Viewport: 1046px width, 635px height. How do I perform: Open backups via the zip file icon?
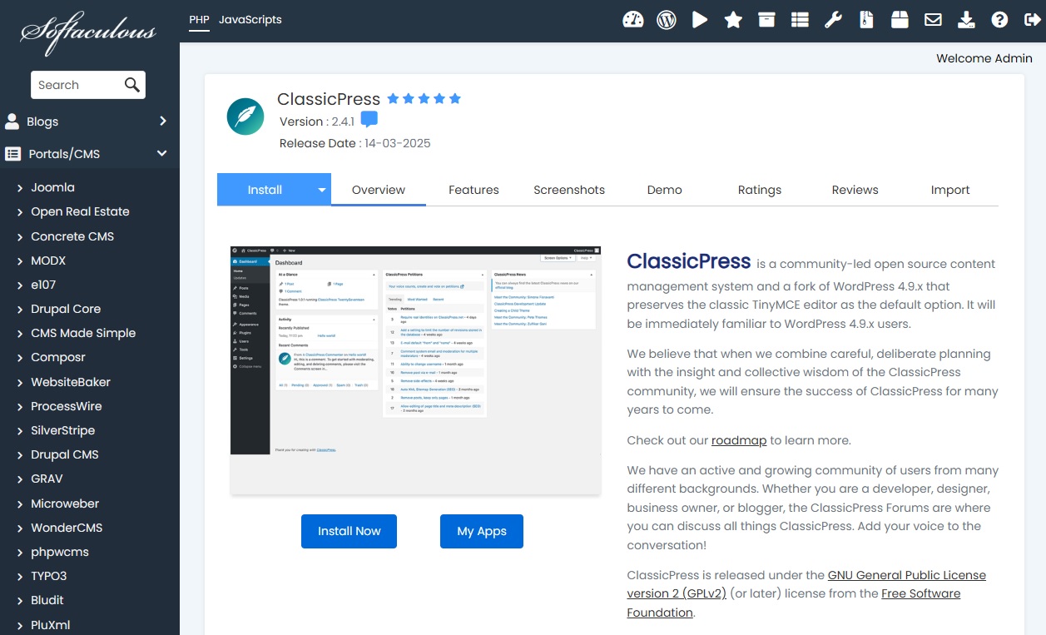(866, 19)
